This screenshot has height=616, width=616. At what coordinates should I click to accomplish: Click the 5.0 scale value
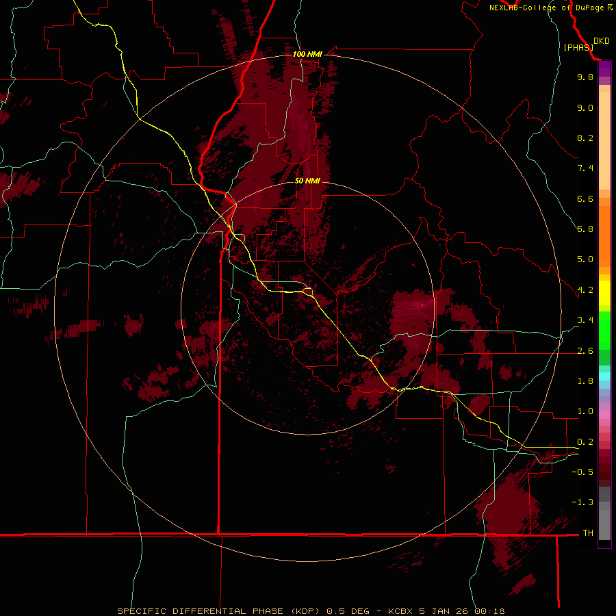click(x=585, y=259)
